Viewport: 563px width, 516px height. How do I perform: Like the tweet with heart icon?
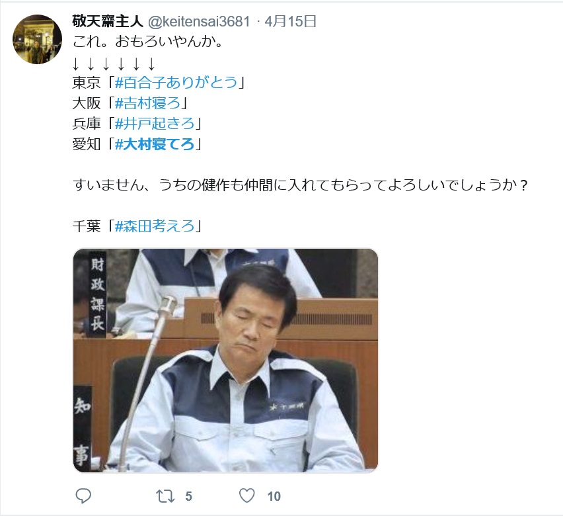247,496
